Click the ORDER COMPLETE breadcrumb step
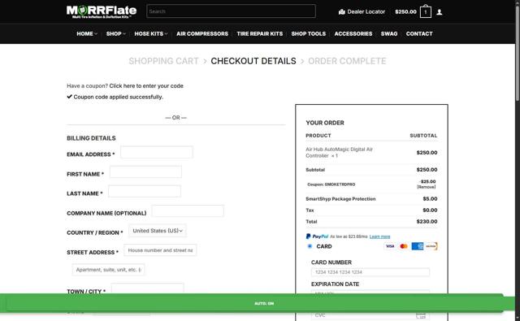This screenshot has width=520, height=321. coord(347,61)
